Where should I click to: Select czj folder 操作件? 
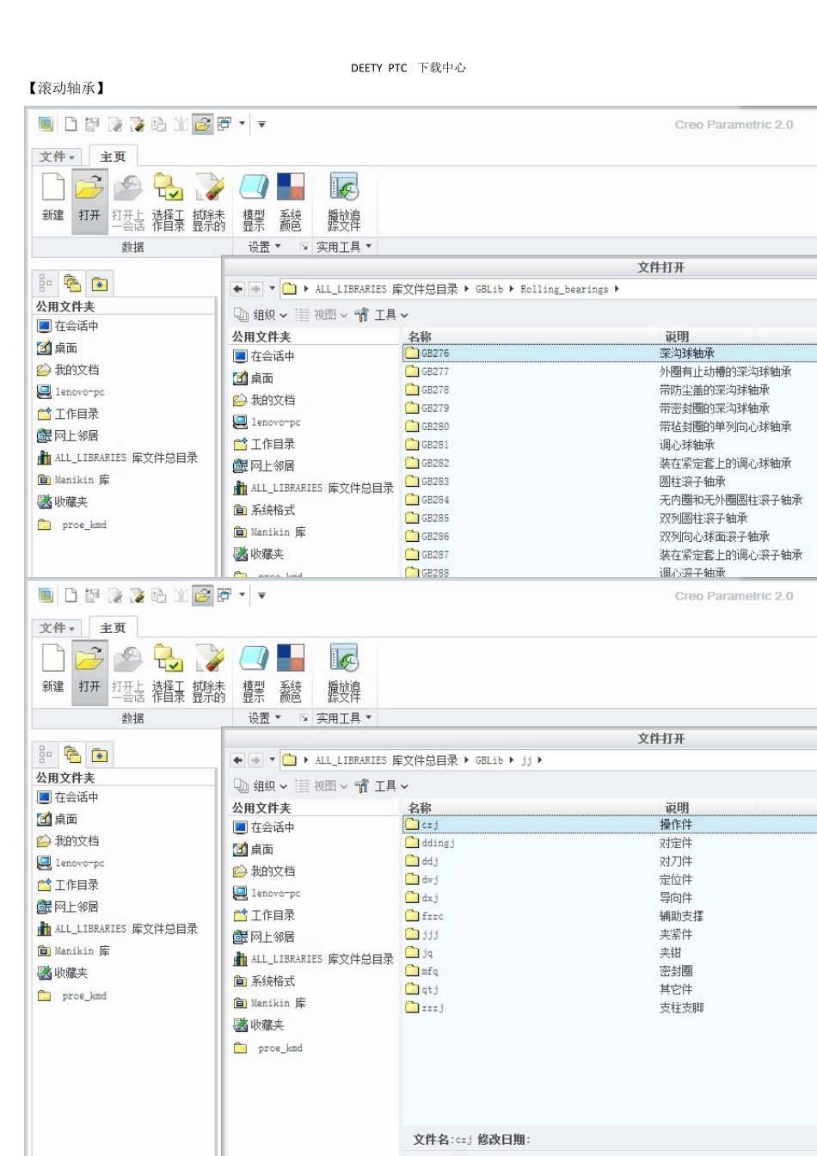610,824
